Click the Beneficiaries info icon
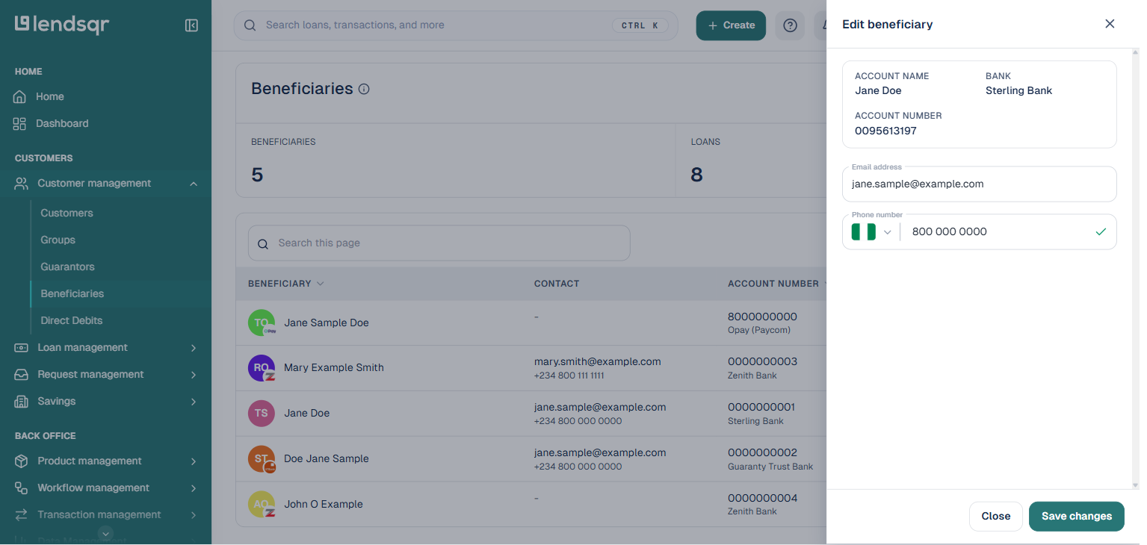1147x545 pixels. tap(364, 89)
